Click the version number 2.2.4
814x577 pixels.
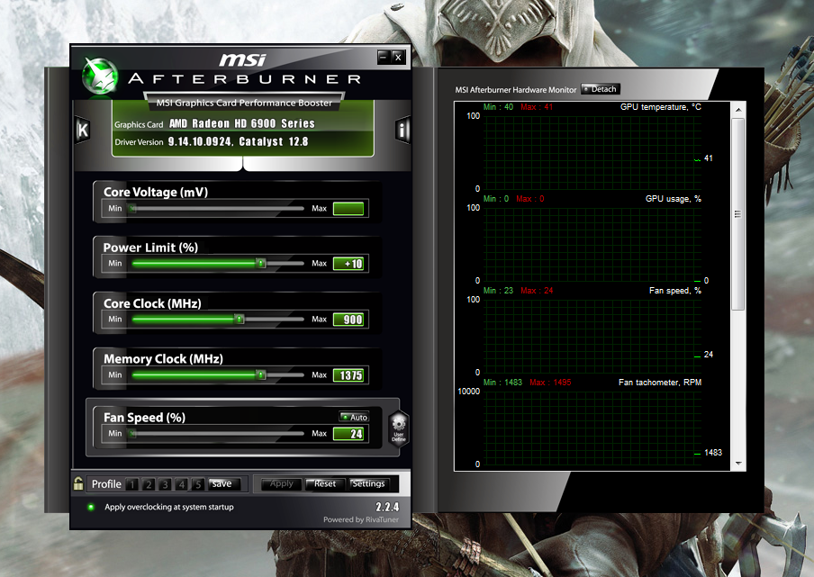387,507
